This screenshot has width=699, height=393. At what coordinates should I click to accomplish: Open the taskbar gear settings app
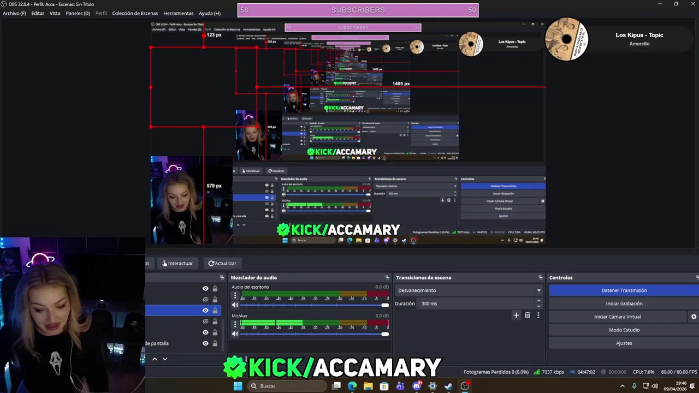433,386
